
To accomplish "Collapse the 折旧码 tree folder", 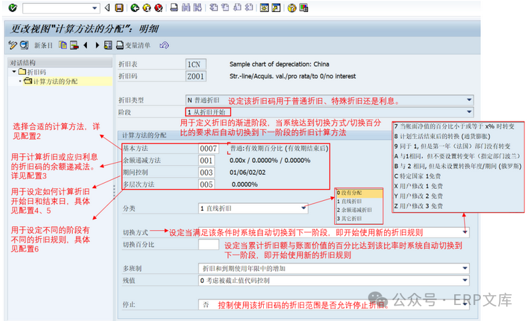I will point(15,71).
